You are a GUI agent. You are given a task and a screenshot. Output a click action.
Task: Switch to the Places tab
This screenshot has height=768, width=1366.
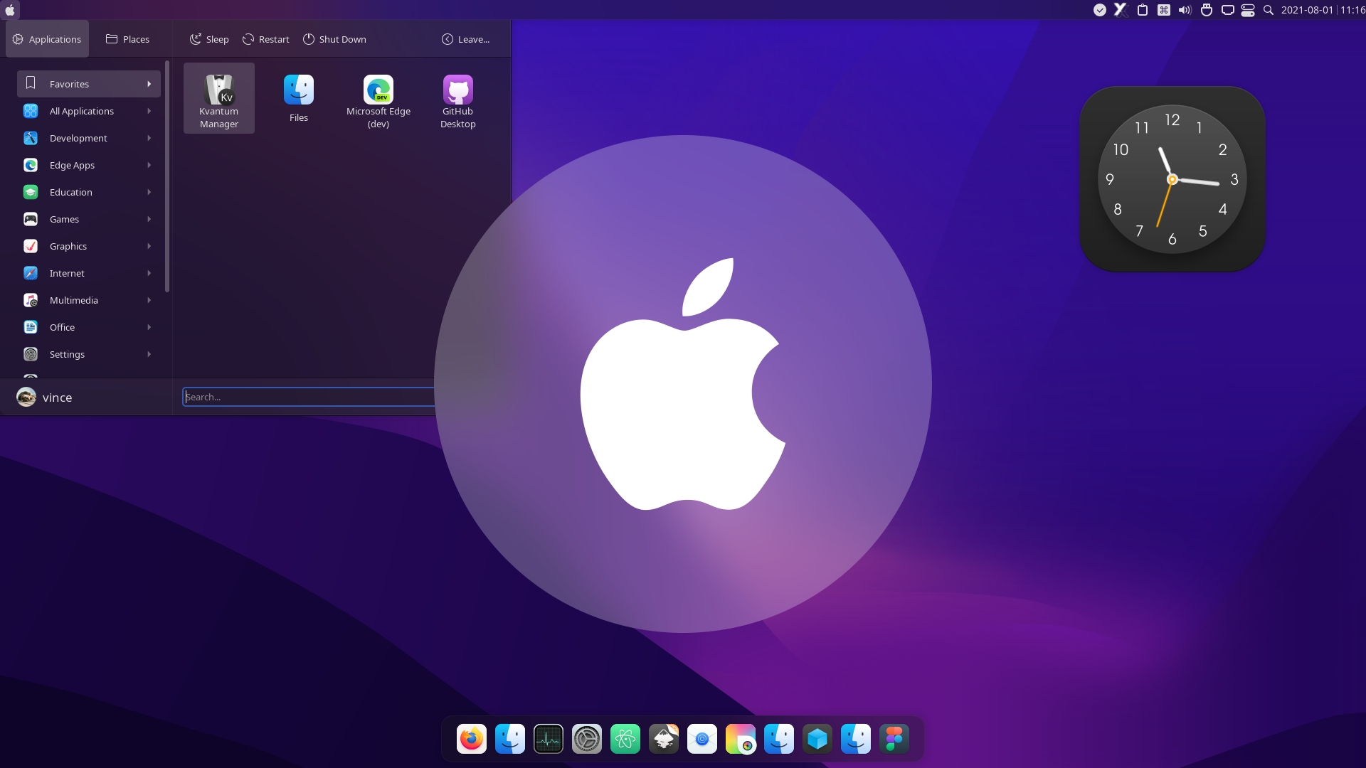pyautogui.click(x=127, y=39)
